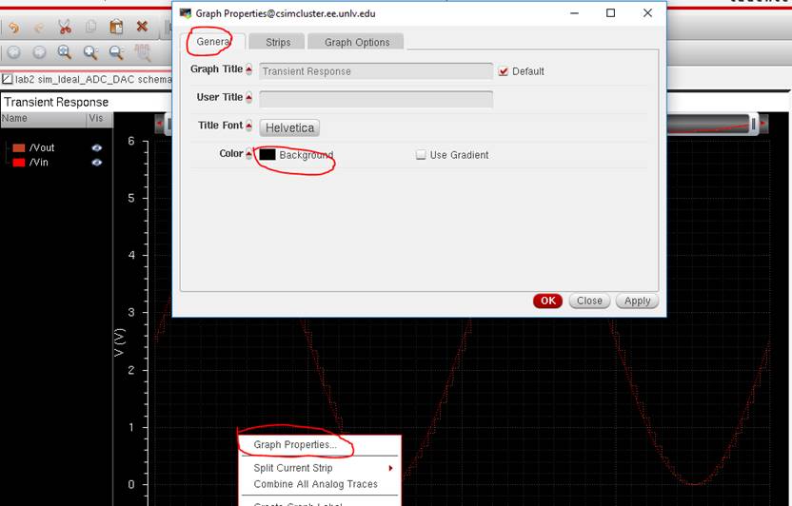
Task: Click the scissors Cut icon
Action: click(65, 27)
